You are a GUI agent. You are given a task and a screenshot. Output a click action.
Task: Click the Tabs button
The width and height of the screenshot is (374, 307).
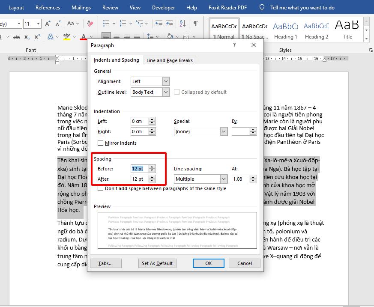point(105,263)
